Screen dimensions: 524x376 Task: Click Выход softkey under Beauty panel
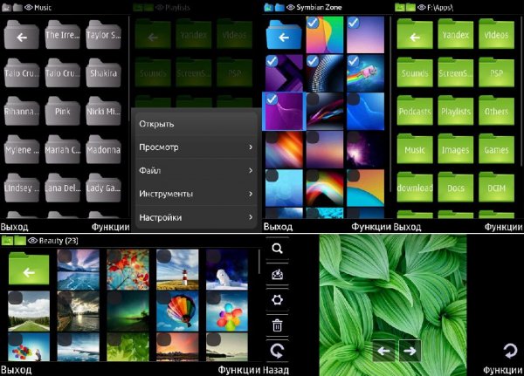16,370
